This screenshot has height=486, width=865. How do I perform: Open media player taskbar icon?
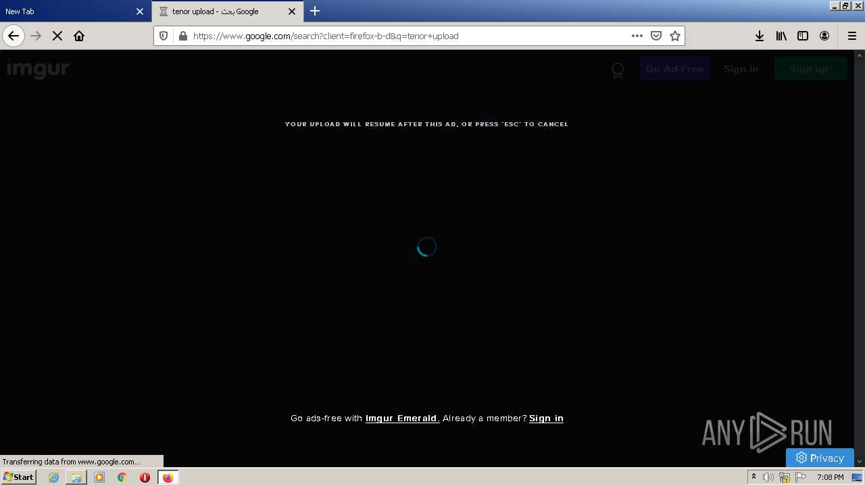(99, 477)
